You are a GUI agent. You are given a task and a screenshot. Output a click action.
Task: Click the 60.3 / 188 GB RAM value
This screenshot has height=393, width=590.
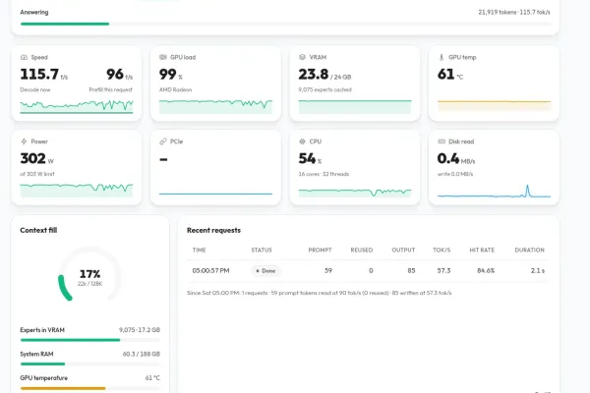point(142,354)
